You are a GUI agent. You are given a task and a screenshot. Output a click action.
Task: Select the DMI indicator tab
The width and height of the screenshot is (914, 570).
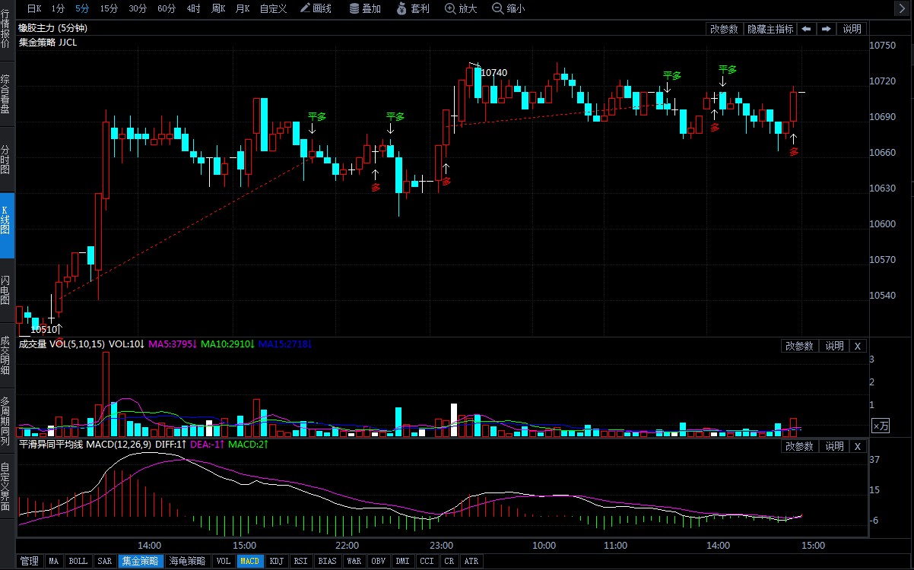click(x=403, y=562)
